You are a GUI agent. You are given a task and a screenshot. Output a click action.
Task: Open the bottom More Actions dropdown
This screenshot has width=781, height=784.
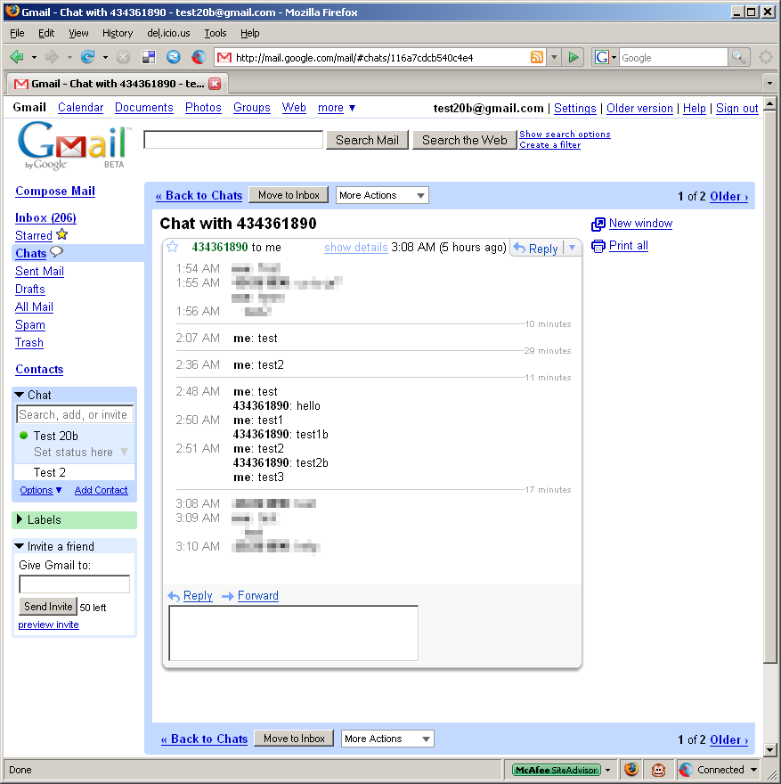pyautogui.click(x=387, y=739)
